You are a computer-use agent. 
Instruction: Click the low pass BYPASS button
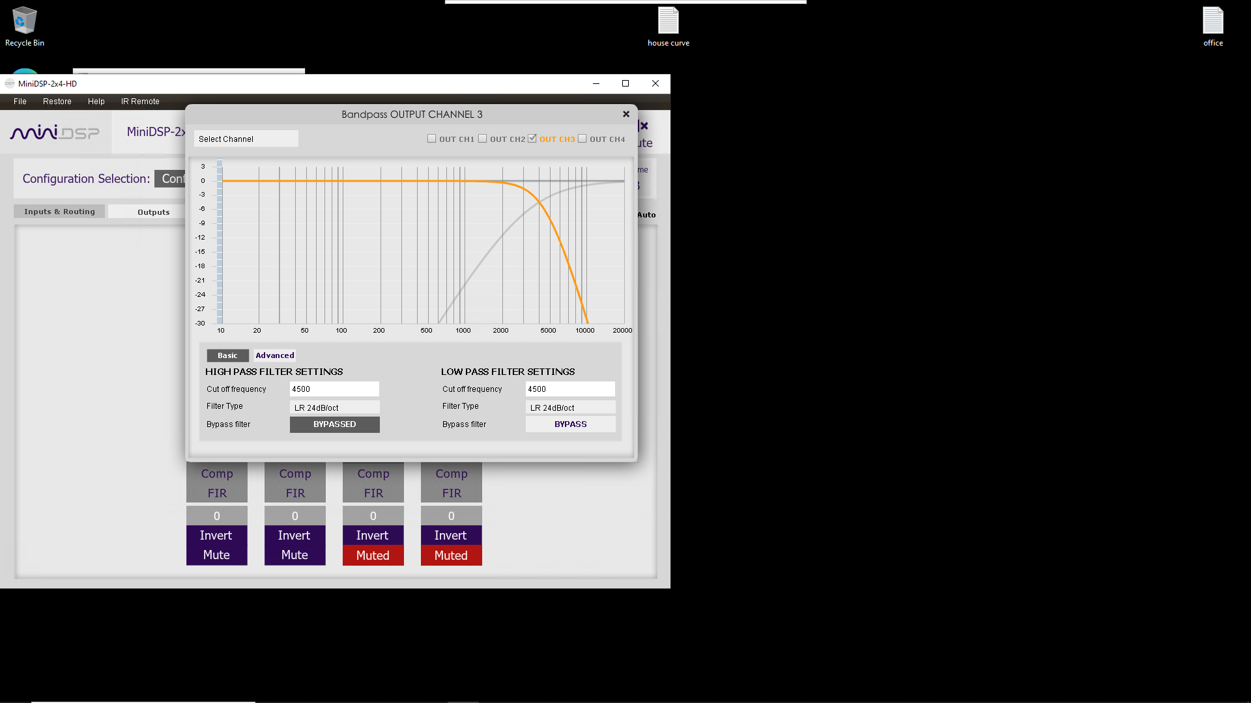[570, 424]
